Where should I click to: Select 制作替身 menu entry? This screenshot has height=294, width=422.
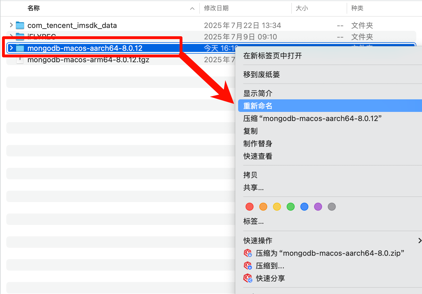258,144
